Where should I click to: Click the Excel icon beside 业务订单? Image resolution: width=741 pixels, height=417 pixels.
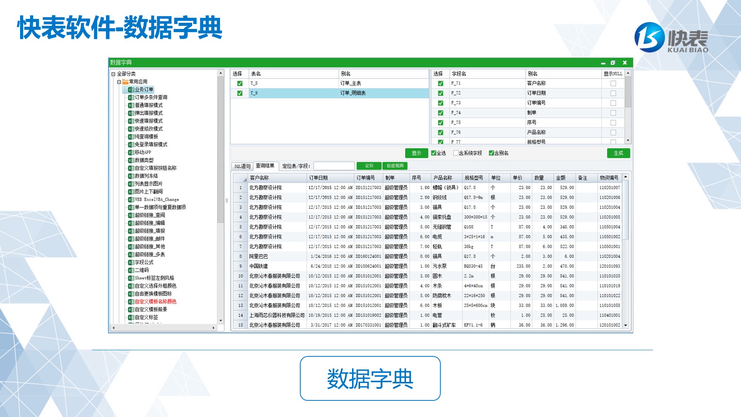click(131, 90)
